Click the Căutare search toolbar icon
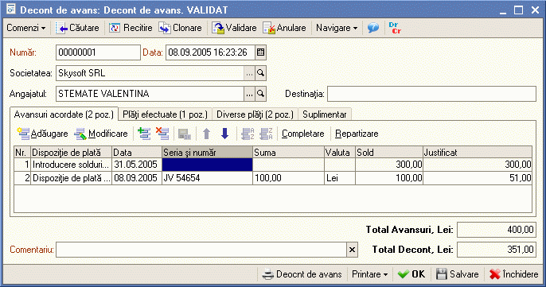546x287 pixels. click(x=61, y=28)
